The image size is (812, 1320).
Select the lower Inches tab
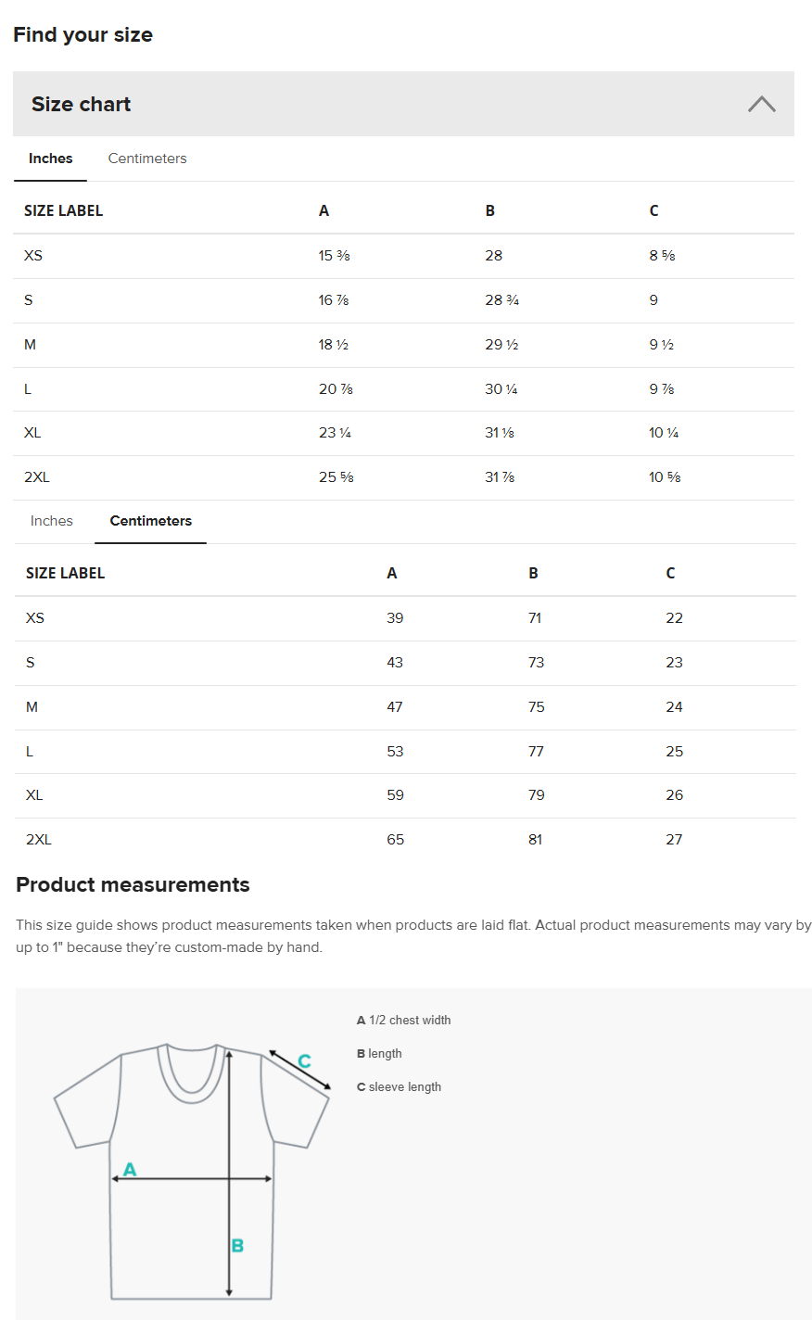click(52, 521)
